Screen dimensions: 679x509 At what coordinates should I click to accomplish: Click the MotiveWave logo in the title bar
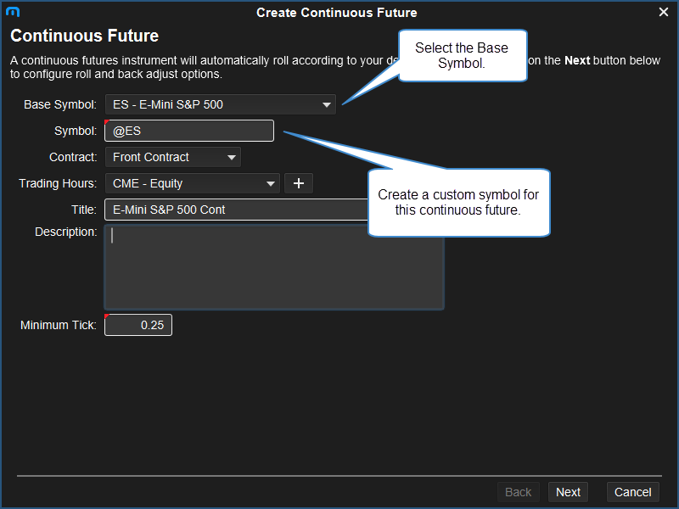point(13,13)
